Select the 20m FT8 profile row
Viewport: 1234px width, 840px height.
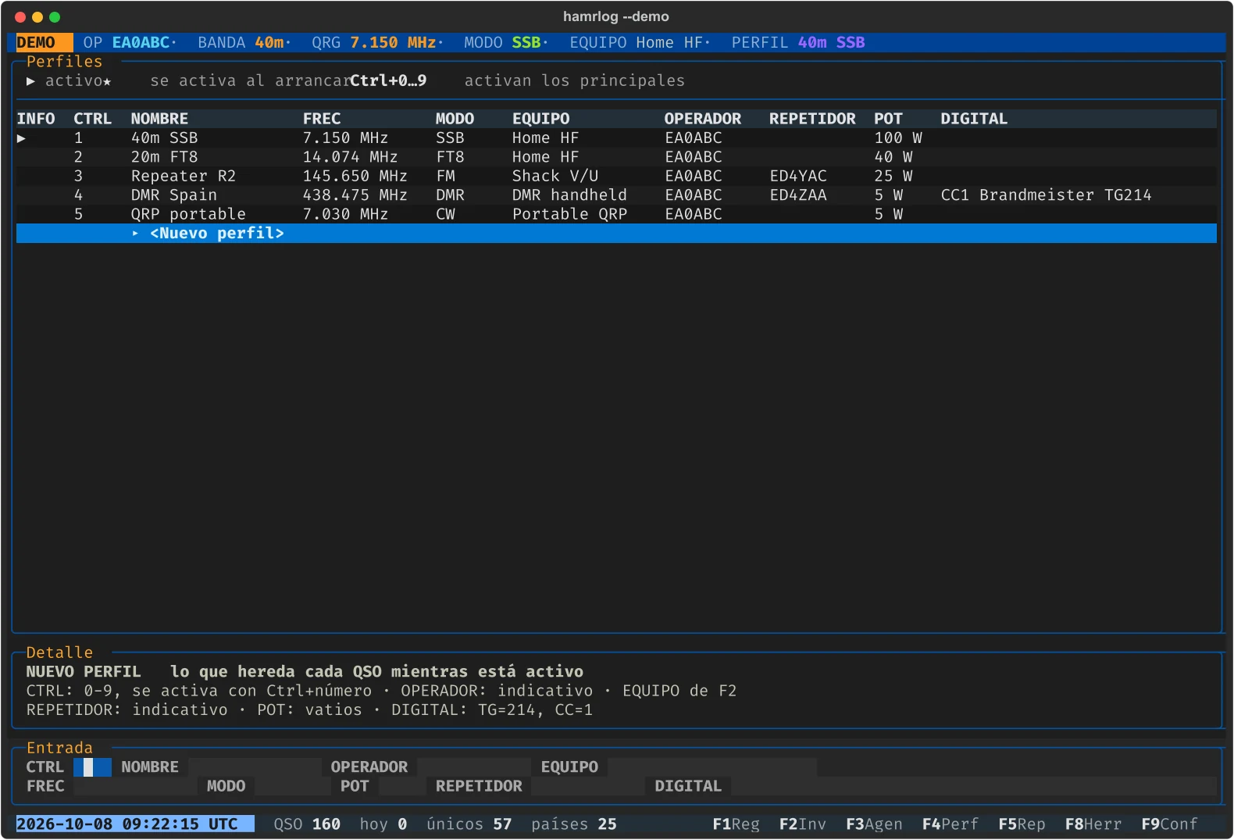pos(616,157)
